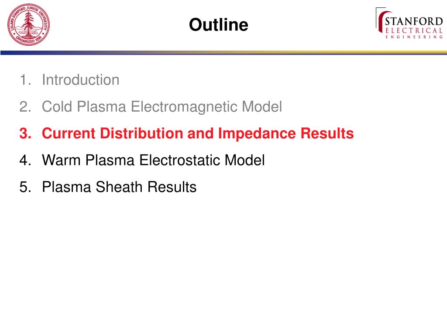447x335 pixels.
Task: Click the redwood tree in the seal
Action: (28, 23)
